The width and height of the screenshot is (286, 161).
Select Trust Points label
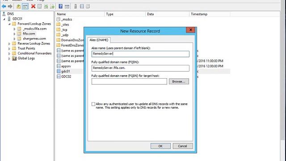[26, 48]
